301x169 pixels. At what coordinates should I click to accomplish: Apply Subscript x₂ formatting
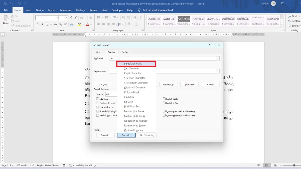point(61,24)
